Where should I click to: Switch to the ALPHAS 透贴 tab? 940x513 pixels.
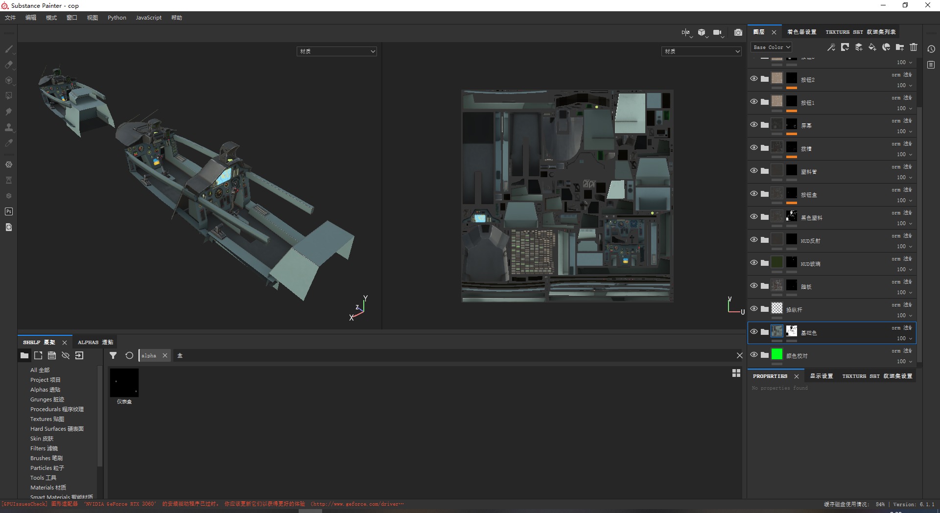(x=95, y=342)
